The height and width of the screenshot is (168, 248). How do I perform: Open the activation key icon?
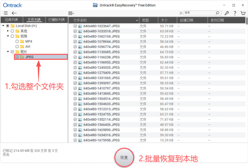click(226, 13)
